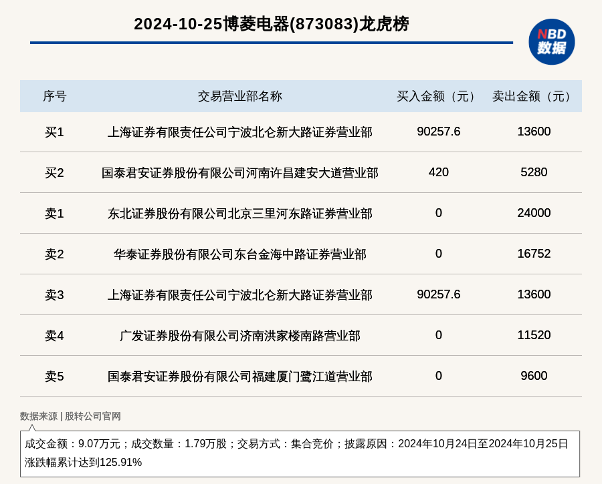
Task: Click 国泰君安证券福建厦门鹭江道营业部
Action: point(240,377)
